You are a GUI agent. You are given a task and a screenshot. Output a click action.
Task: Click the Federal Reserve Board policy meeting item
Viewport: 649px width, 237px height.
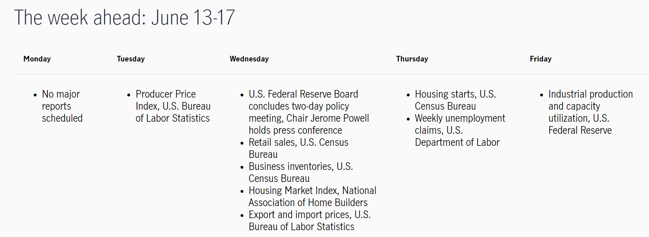tap(309, 112)
